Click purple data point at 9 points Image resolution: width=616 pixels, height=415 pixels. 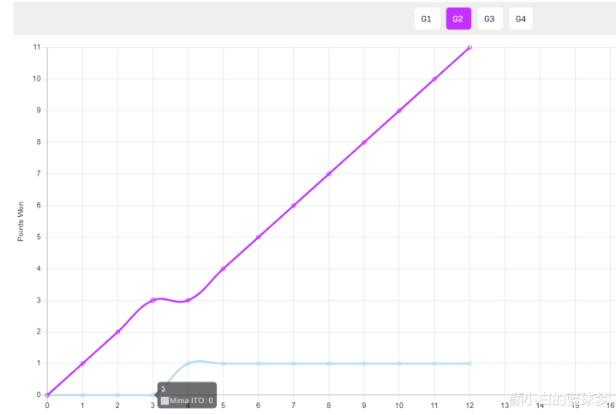tap(399, 111)
